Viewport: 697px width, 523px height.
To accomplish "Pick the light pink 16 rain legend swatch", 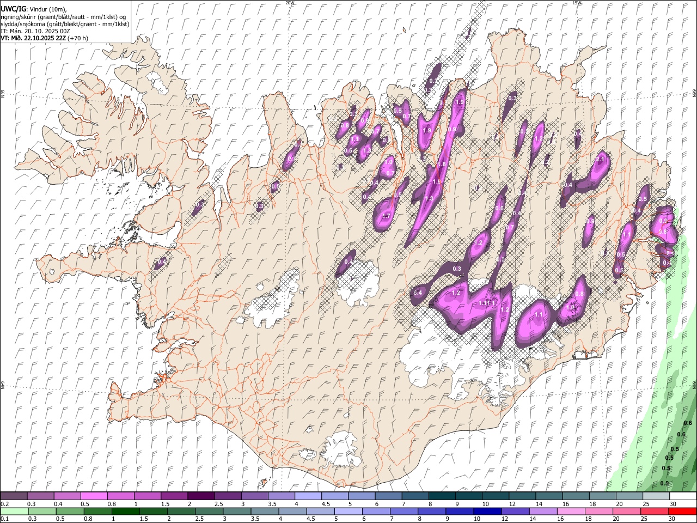I will [572, 512].
